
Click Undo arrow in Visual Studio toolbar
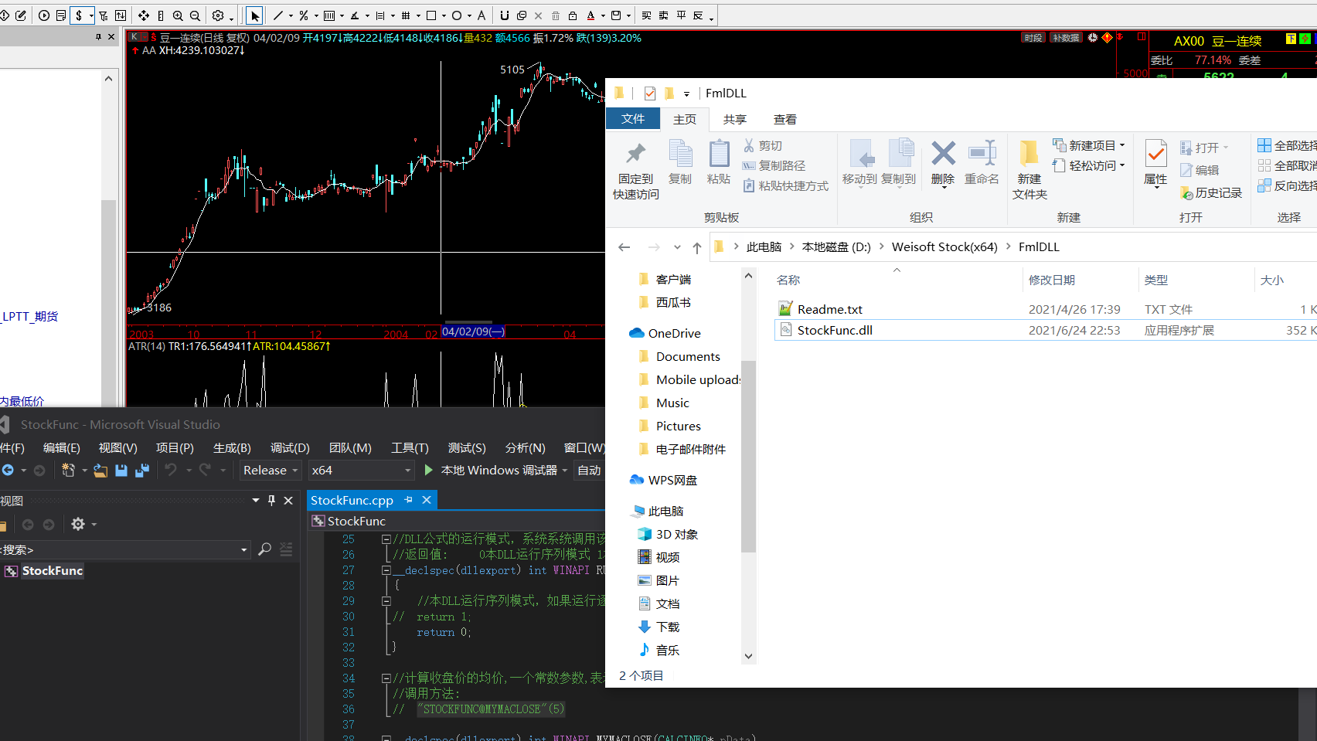click(171, 470)
